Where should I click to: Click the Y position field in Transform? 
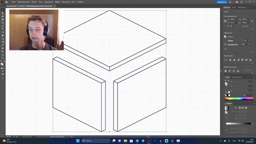233,23
